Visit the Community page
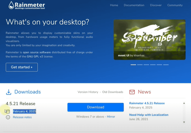Viewport: 191px width, 133px height. click(x=175, y=5)
